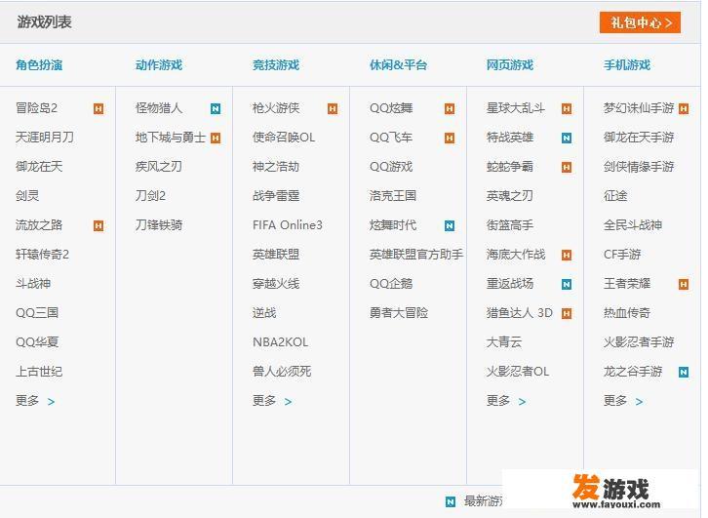Open the NBA2KOL link
708x518 pixels.
[280, 342]
